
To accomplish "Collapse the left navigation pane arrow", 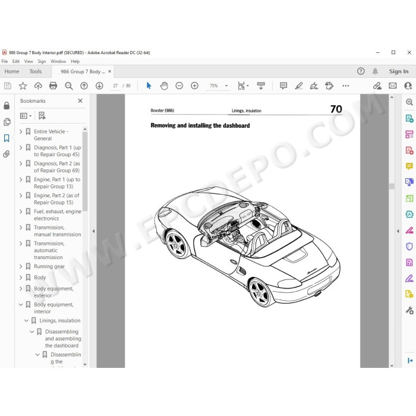I will pos(93,231).
